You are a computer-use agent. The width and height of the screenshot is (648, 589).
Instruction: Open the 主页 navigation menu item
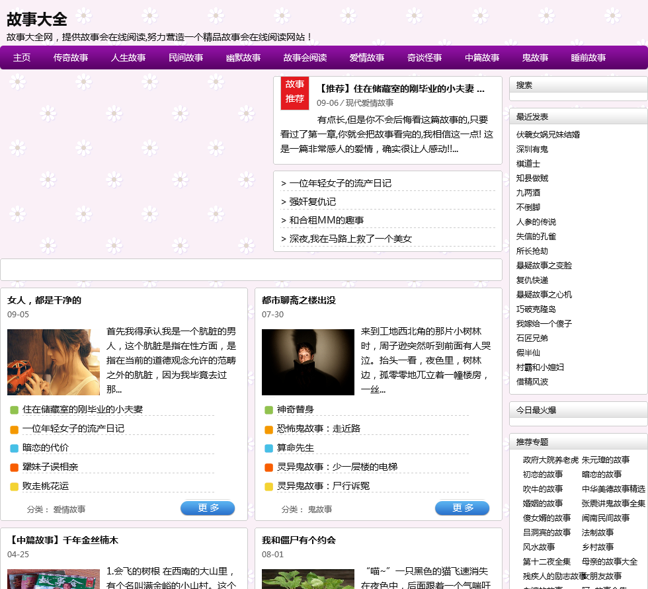point(22,58)
